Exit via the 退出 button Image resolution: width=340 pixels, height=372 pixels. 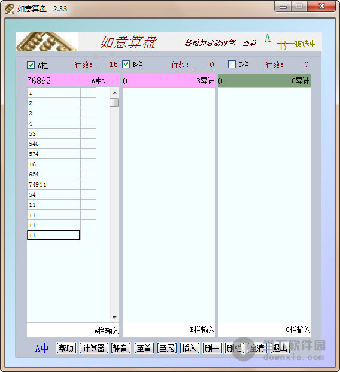(280, 348)
